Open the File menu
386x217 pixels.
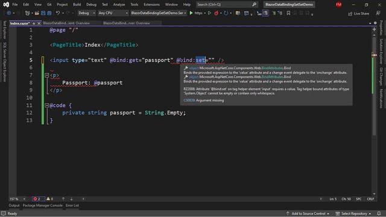(14, 4)
